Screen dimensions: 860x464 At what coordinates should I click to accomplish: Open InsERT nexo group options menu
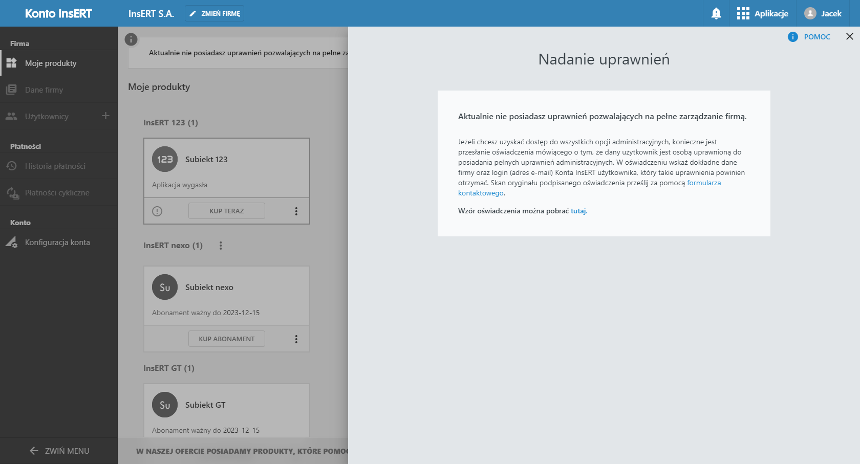pyautogui.click(x=221, y=246)
